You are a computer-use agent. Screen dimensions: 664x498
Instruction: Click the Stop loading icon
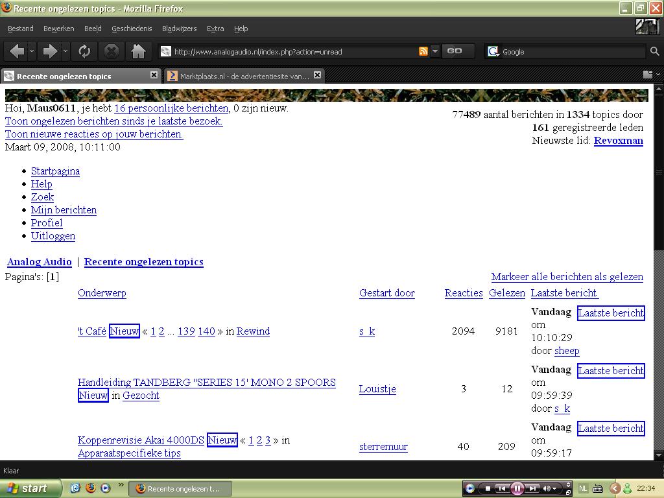[x=112, y=51]
